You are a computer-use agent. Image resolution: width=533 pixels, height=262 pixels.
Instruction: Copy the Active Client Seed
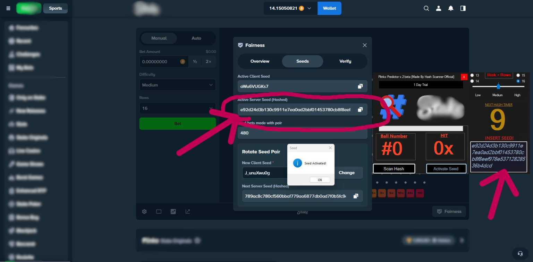(360, 86)
